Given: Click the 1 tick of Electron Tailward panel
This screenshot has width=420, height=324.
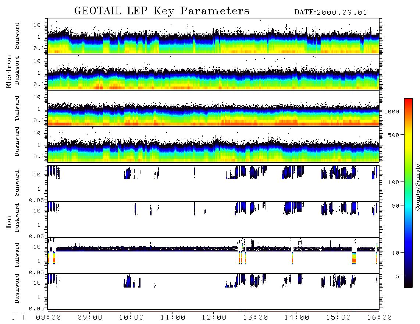Looking at the screenshot, I should [39, 109].
